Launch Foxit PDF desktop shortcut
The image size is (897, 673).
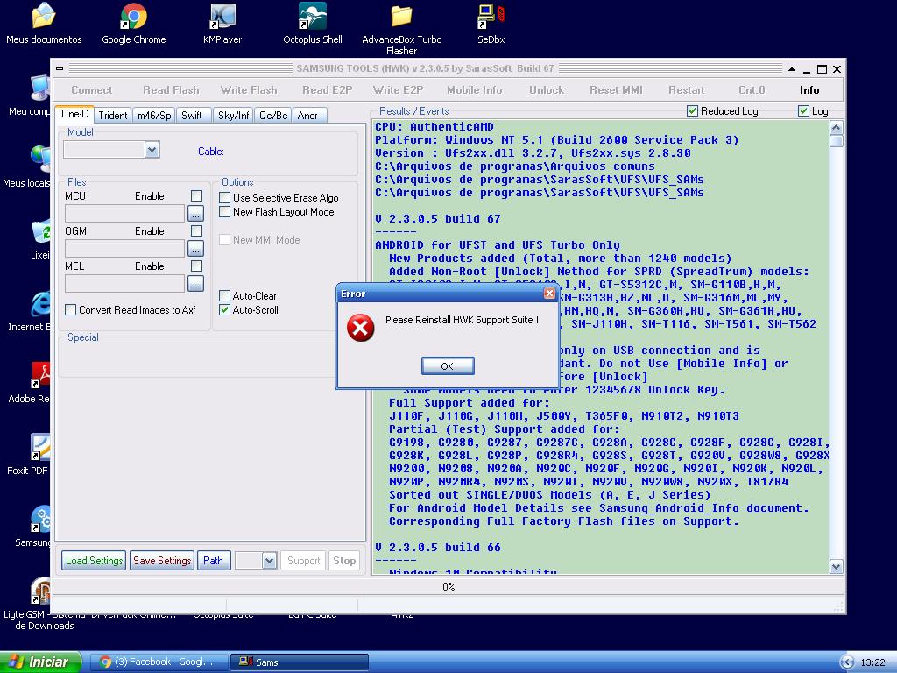coord(39,454)
